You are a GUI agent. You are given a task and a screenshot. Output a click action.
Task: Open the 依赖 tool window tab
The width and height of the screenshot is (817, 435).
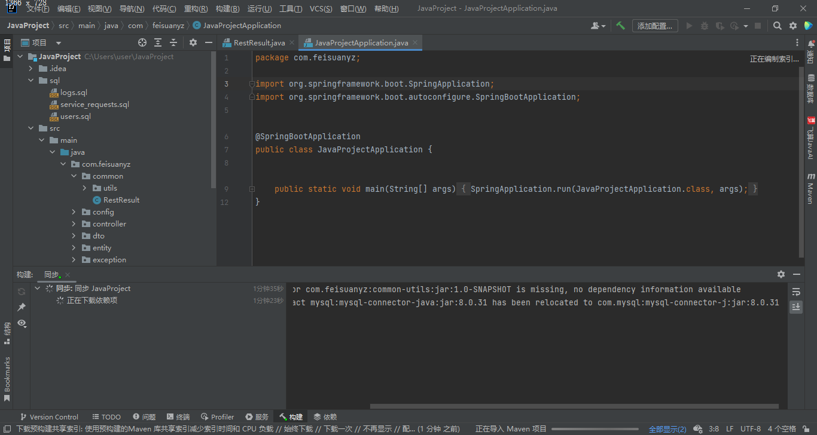coord(325,417)
